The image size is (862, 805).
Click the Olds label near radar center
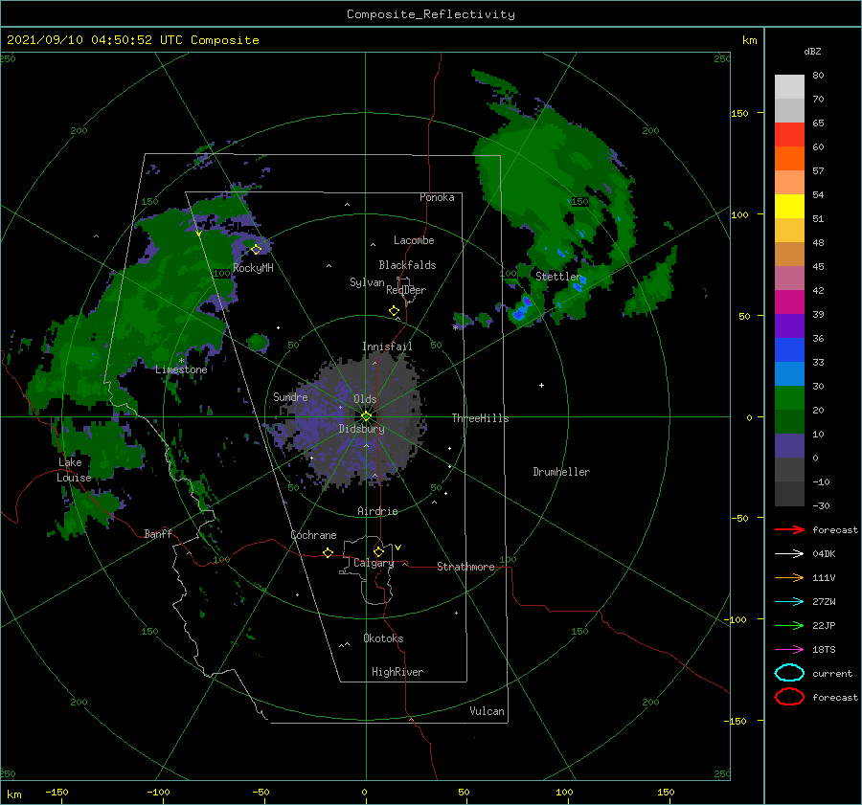(x=365, y=399)
